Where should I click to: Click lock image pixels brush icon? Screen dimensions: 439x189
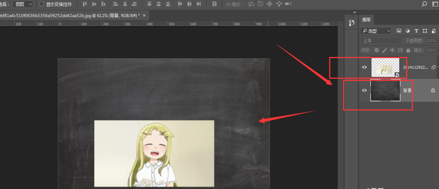pyautogui.click(x=384, y=51)
